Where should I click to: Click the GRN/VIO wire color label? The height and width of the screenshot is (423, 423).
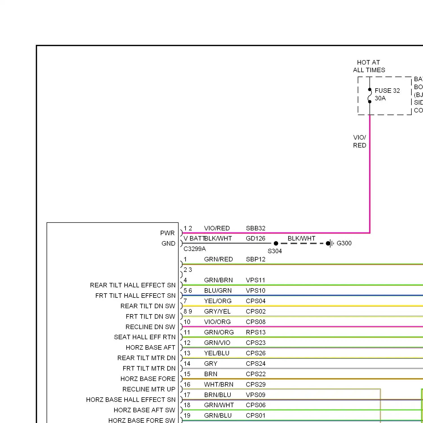tap(217, 343)
